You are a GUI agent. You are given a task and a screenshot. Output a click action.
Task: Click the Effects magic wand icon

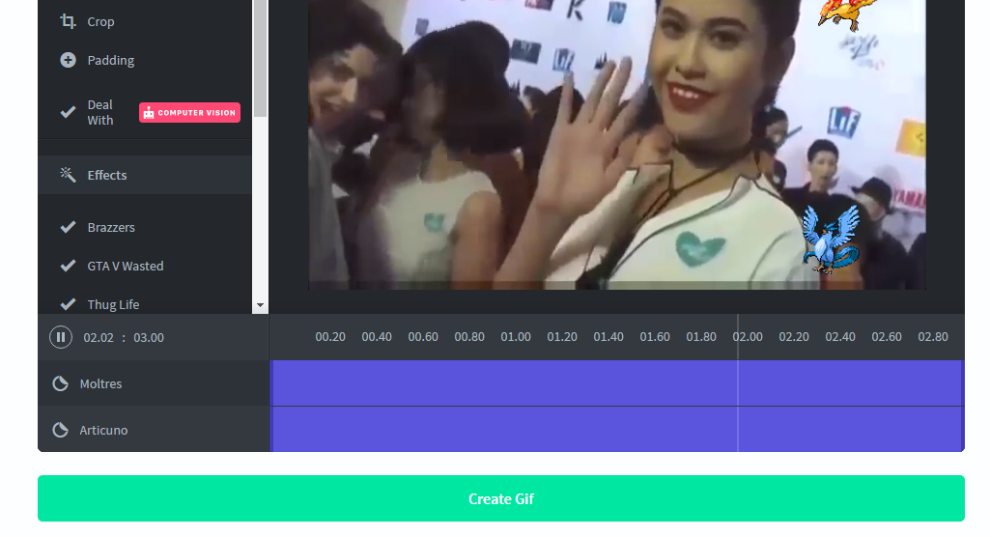tap(68, 175)
